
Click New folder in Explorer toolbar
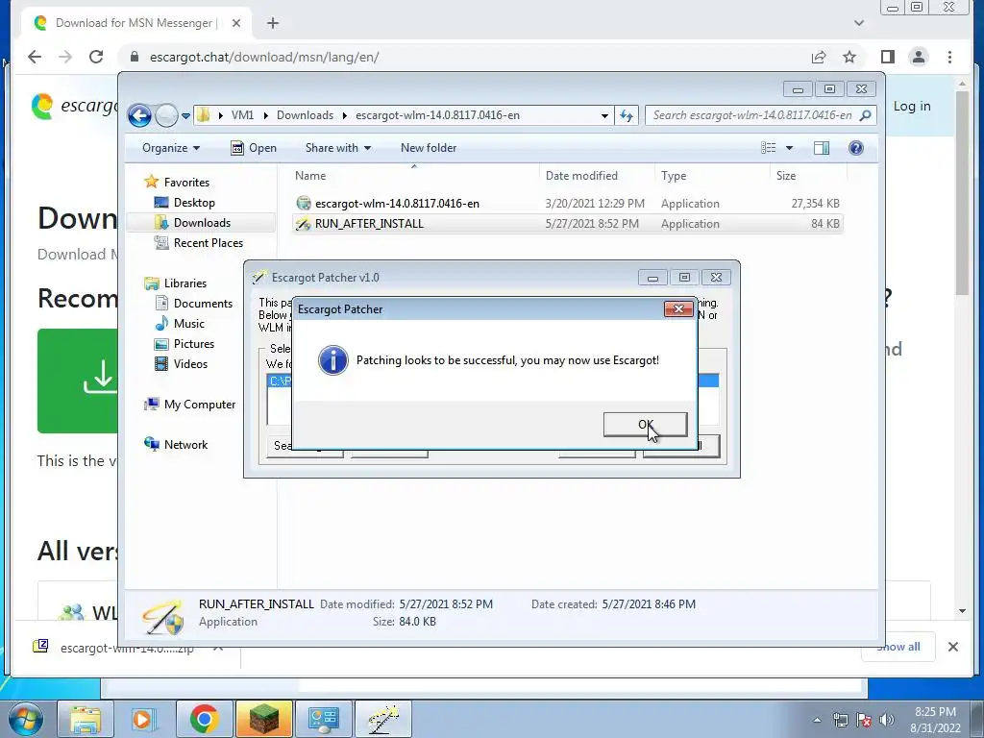click(x=429, y=148)
